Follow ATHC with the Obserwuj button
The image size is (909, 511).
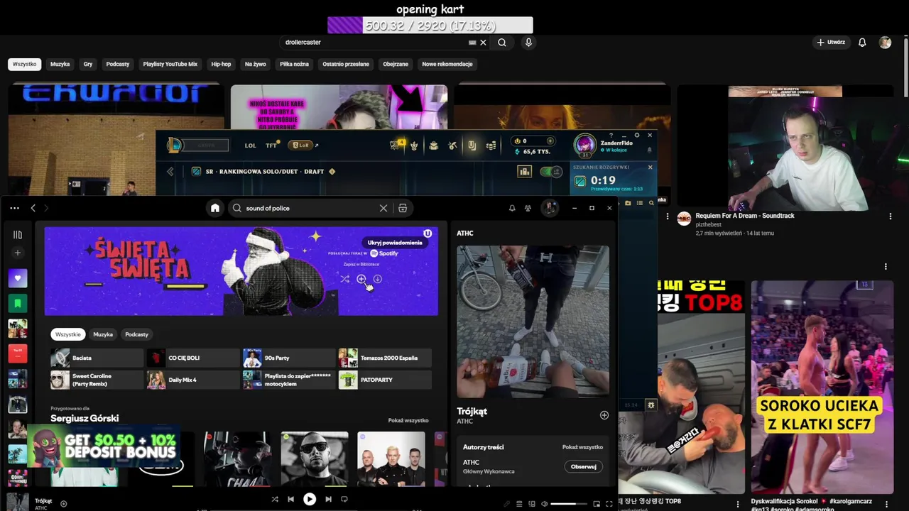(583, 466)
